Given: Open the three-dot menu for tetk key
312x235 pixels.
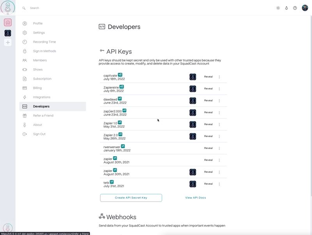Looking at the screenshot, I should coord(219,184).
